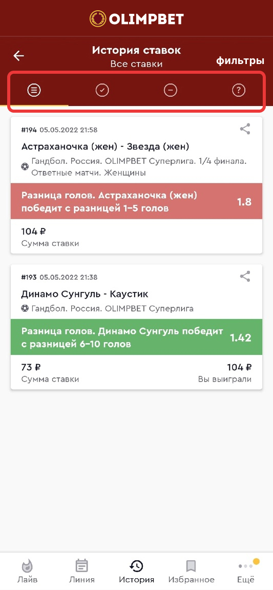Tap the 104 ₽ winnings amount

239,367
